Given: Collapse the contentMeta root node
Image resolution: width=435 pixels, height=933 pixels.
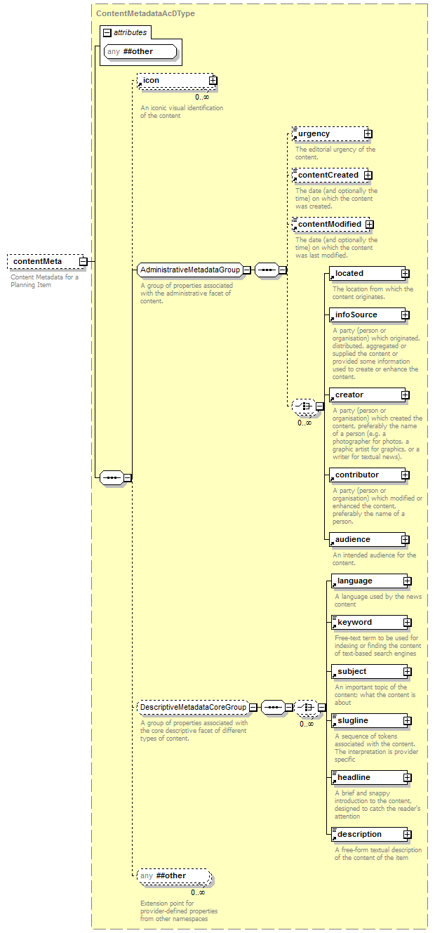Looking at the screenshot, I should pyautogui.click(x=83, y=262).
